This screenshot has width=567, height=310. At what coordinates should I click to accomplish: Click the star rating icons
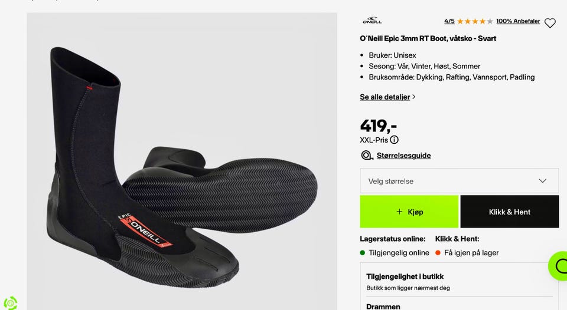(475, 21)
